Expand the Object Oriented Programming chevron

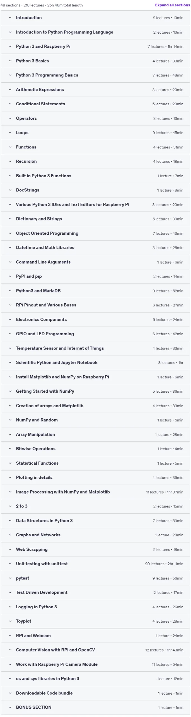point(10,233)
